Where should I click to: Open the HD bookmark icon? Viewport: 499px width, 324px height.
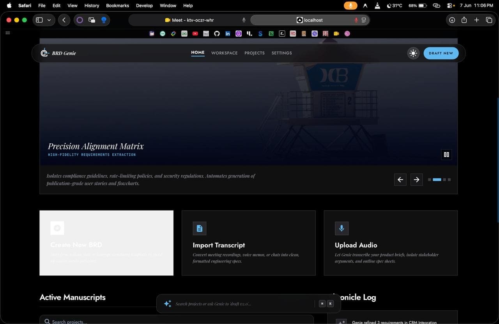tap(293, 33)
